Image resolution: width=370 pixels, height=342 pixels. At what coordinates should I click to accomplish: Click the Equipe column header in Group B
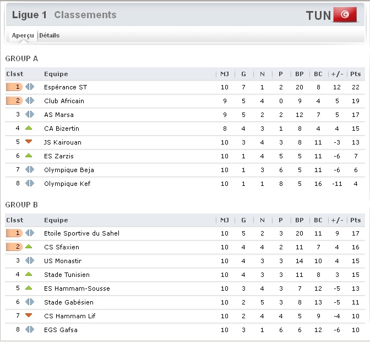pyautogui.click(x=56, y=220)
